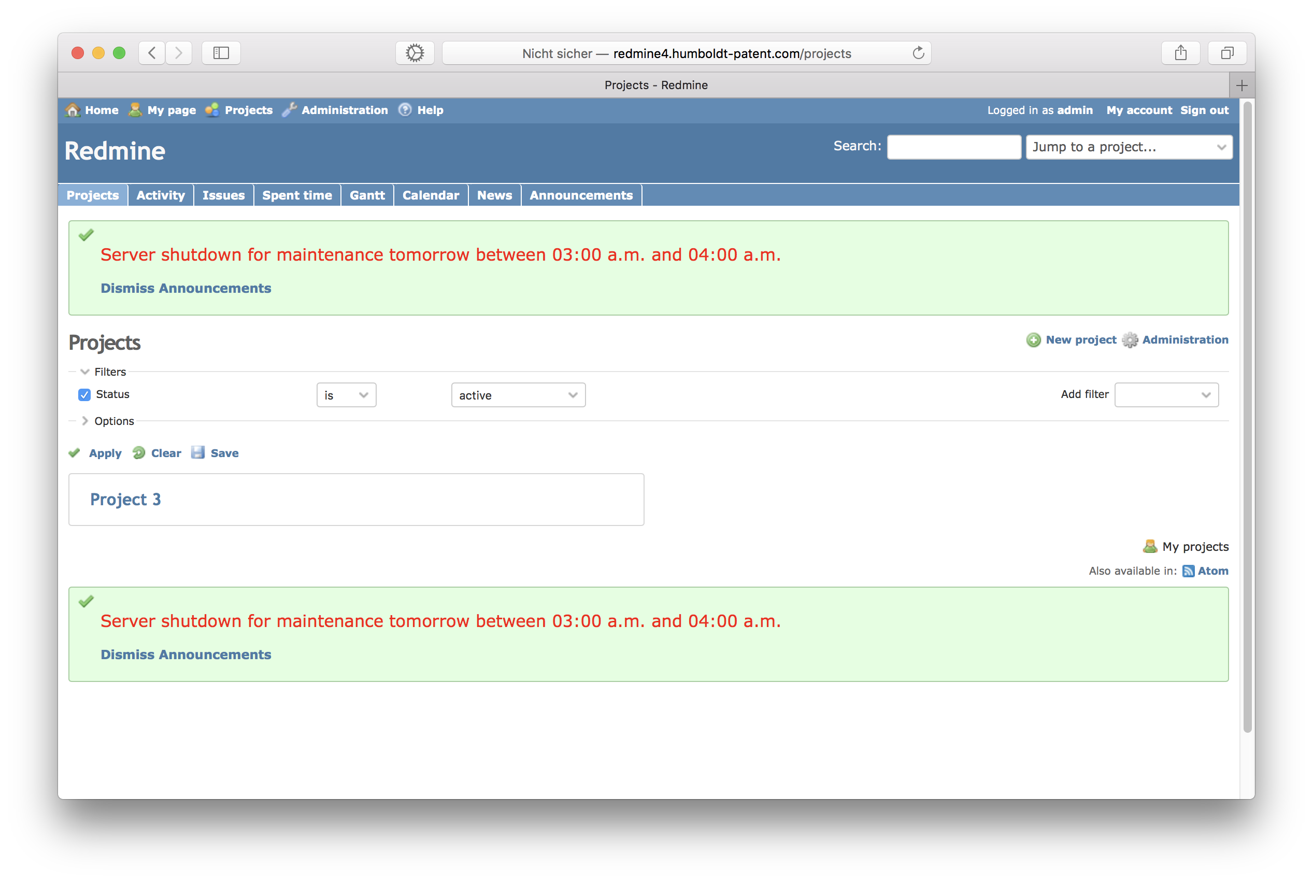The height and width of the screenshot is (882, 1313).
Task: Click the Apply filter link
Action: [105, 453]
